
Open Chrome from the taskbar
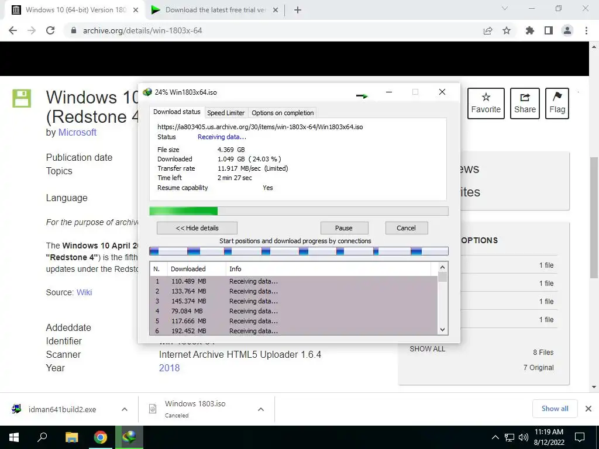[x=101, y=437]
